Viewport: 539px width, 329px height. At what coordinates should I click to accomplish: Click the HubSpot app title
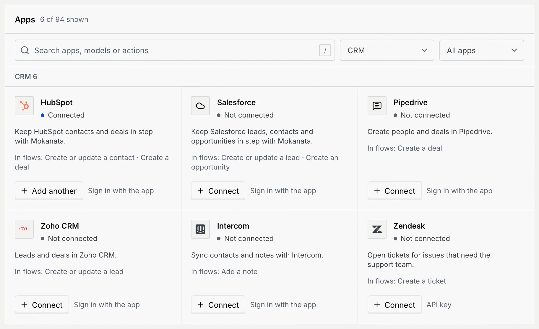point(57,102)
